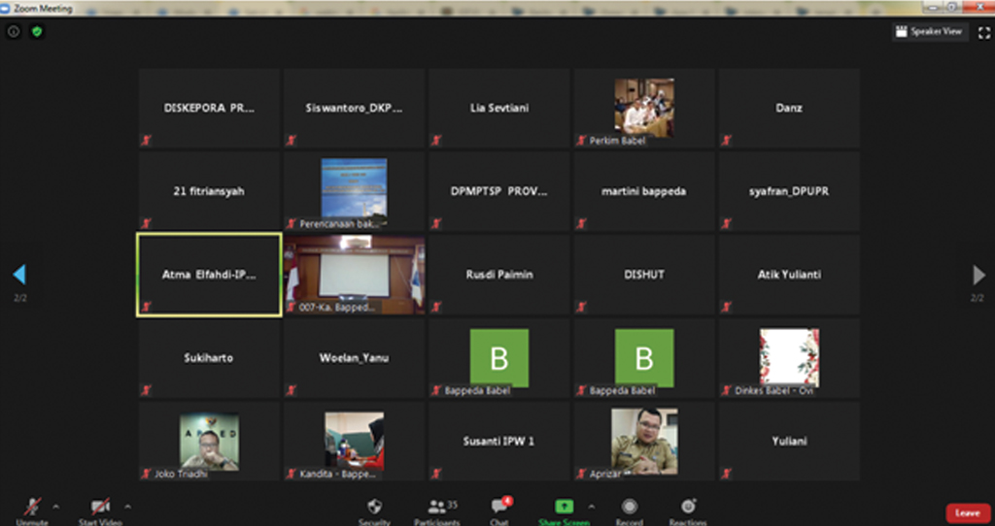The image size is (995, 526).
Task: Start recording with the Record icon
Action: (630, 507)
